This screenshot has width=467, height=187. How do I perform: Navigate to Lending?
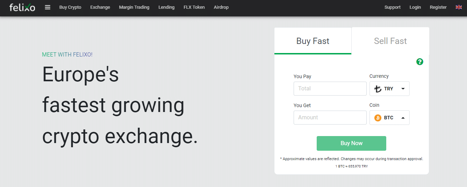(x=166, y=7)
